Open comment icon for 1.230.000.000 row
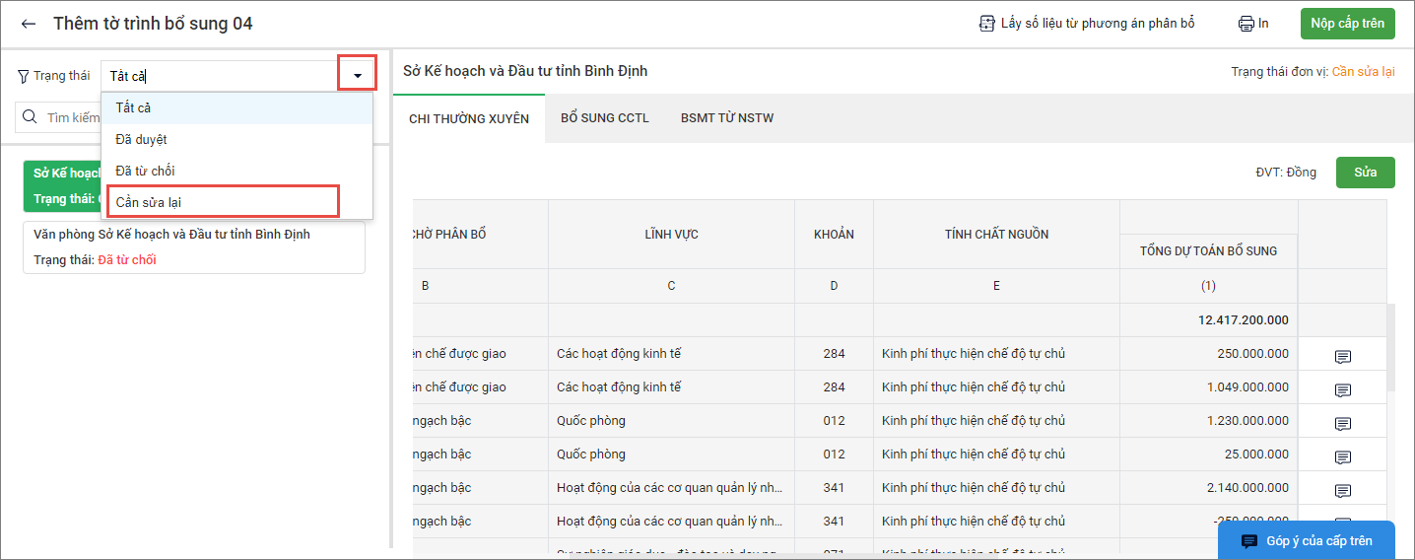The width and height of the screenshot is (1415, 560). [1342, 423]
